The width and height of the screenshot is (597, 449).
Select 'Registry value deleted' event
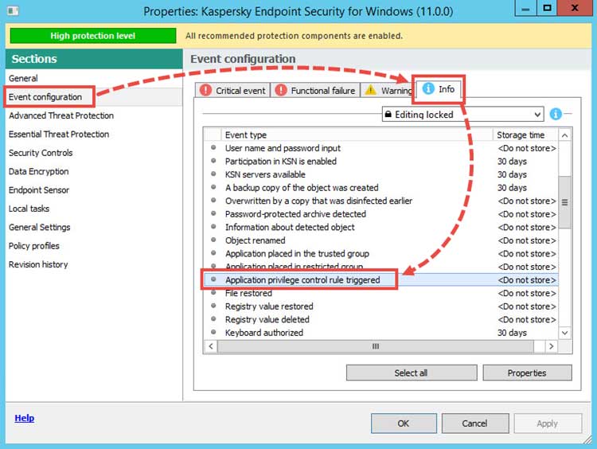point(380,319)
